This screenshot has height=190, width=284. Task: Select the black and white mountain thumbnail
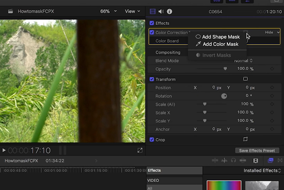[x=262, y=185]
